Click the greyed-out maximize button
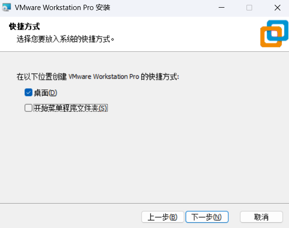This screenshot has width=289, height=228. tap(249, 8)
